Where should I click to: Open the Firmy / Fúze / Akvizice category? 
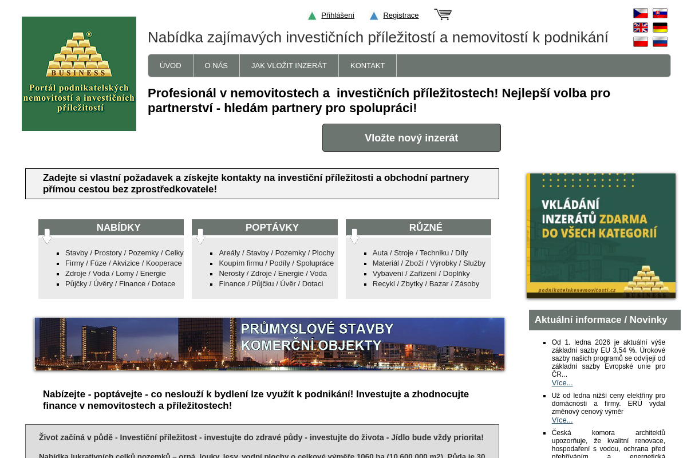pos(123,263)
